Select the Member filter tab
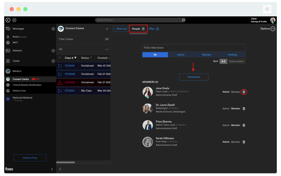Viewport: 281px width, 176px height. click(x=207, y=55)
